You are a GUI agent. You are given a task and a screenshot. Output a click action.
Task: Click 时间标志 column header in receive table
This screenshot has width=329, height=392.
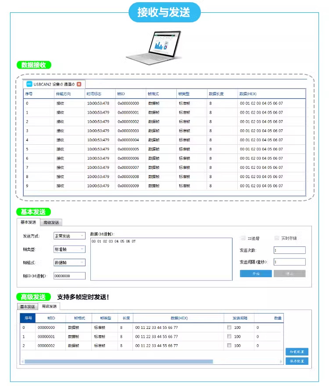[x=100, y=94]
